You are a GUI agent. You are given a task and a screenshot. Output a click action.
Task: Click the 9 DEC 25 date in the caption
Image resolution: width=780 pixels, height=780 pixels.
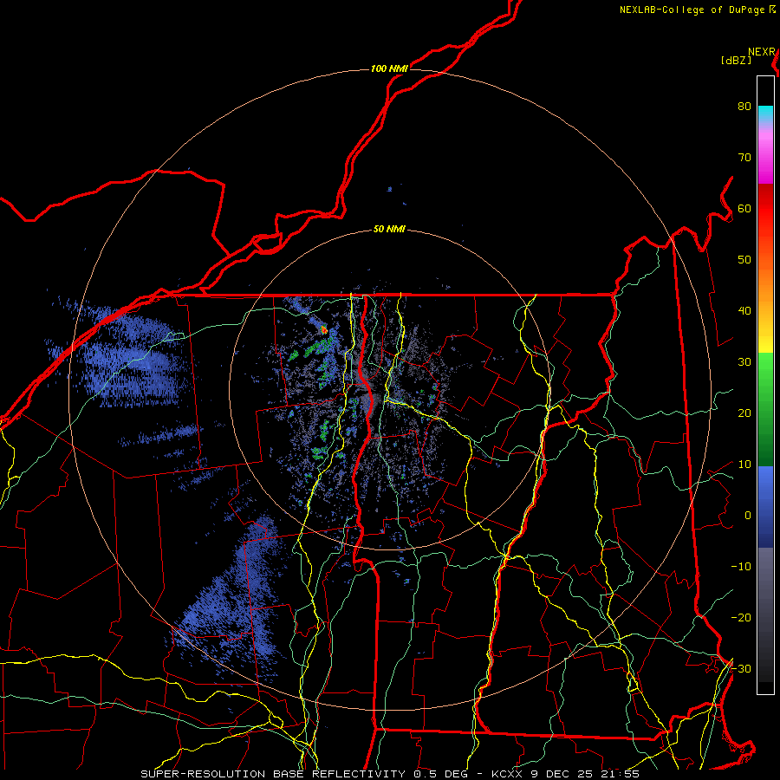[x=562, y=774]
